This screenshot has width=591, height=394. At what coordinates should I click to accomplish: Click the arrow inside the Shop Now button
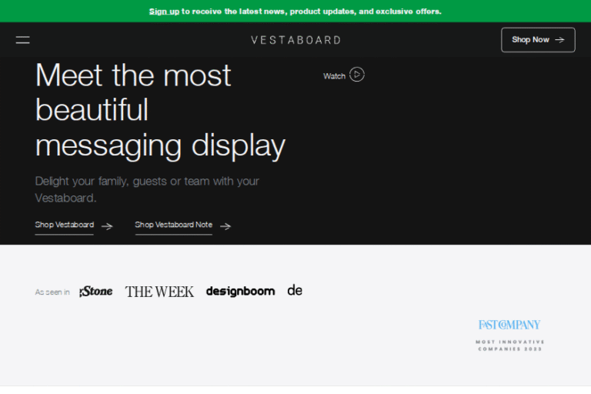[x=559, y=40]
